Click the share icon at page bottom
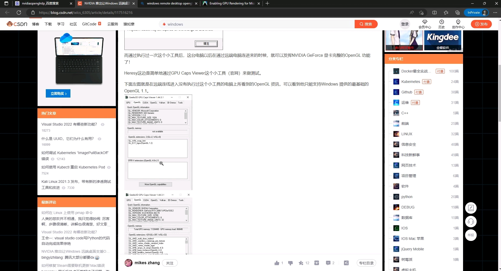Image resolution: width=501 pixels, height=271 pixels. pyautogui.click(x=346, y=263)
